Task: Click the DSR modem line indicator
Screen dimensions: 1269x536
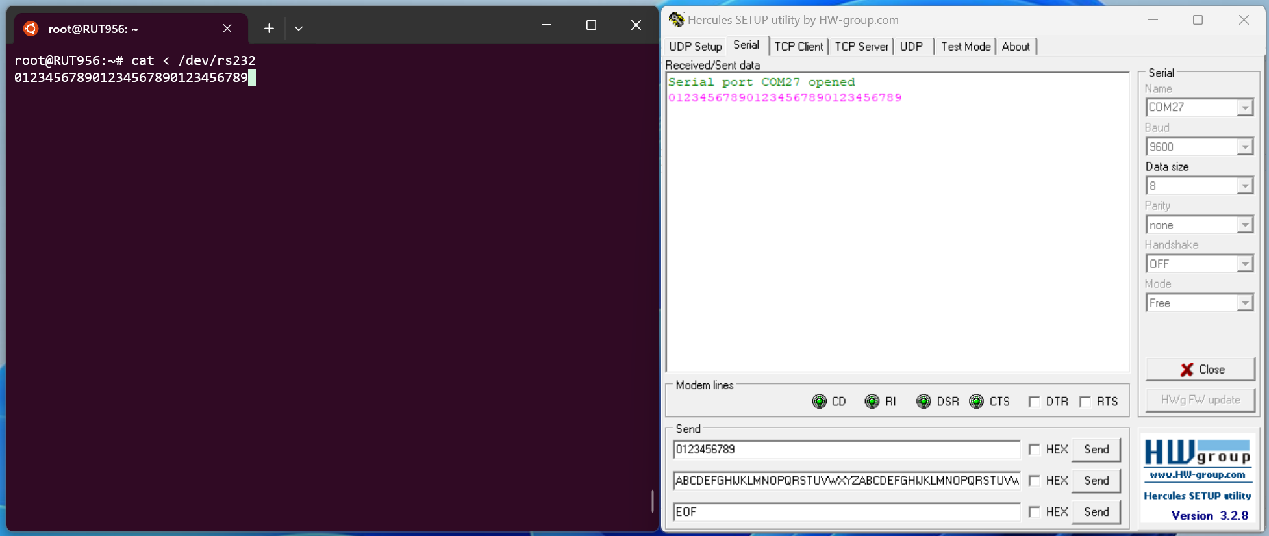Action: tap(923, 402)
